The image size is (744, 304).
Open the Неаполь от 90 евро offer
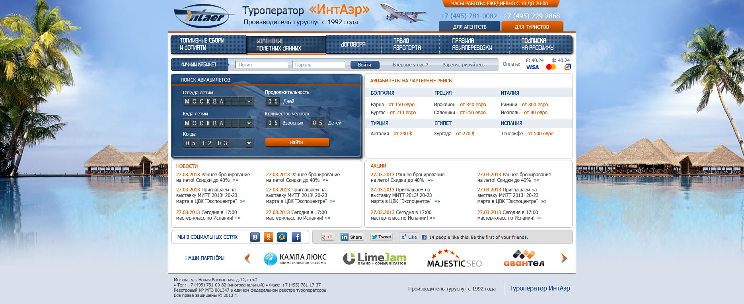pos(524,113)
